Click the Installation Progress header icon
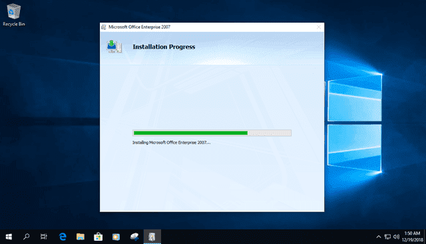 click(114, 47)
